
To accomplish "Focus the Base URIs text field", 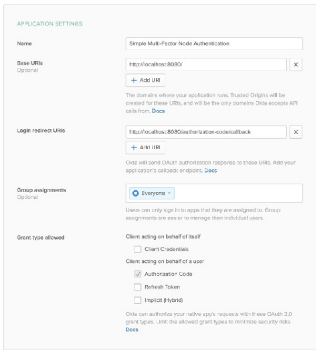I will click(x=206, y=65).
